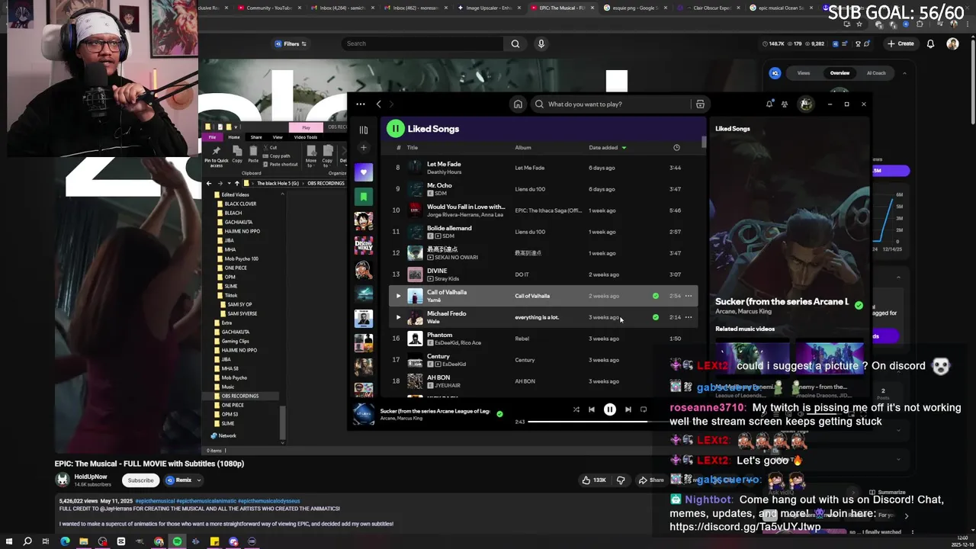Pause playback in Spotify player bar

[610, 409]
